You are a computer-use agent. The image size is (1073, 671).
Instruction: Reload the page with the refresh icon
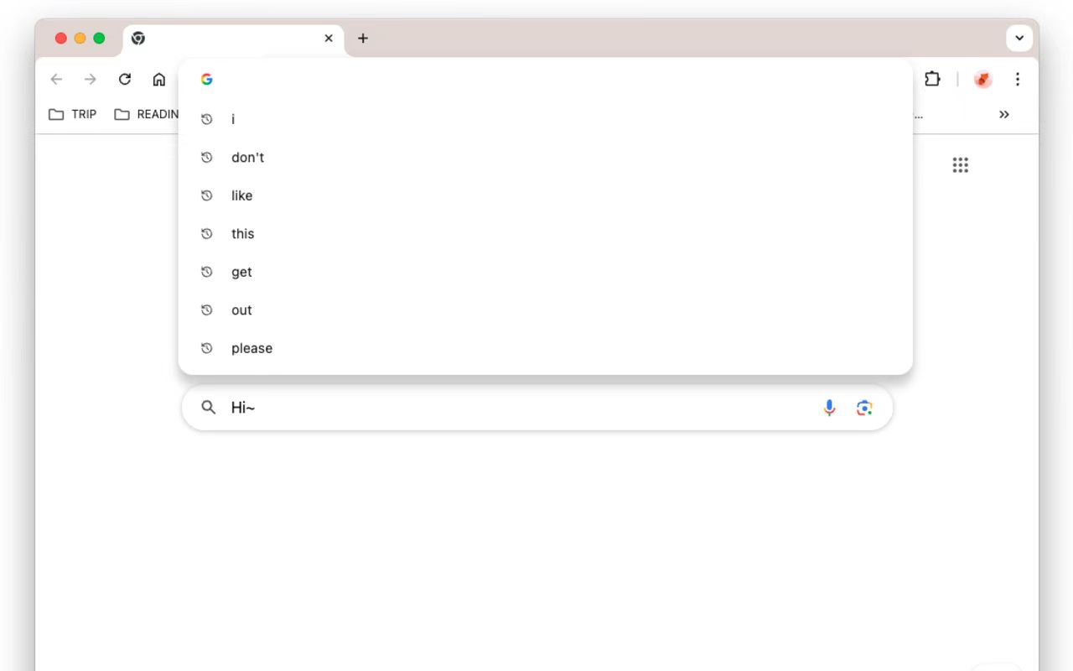[x=125, y=79]
